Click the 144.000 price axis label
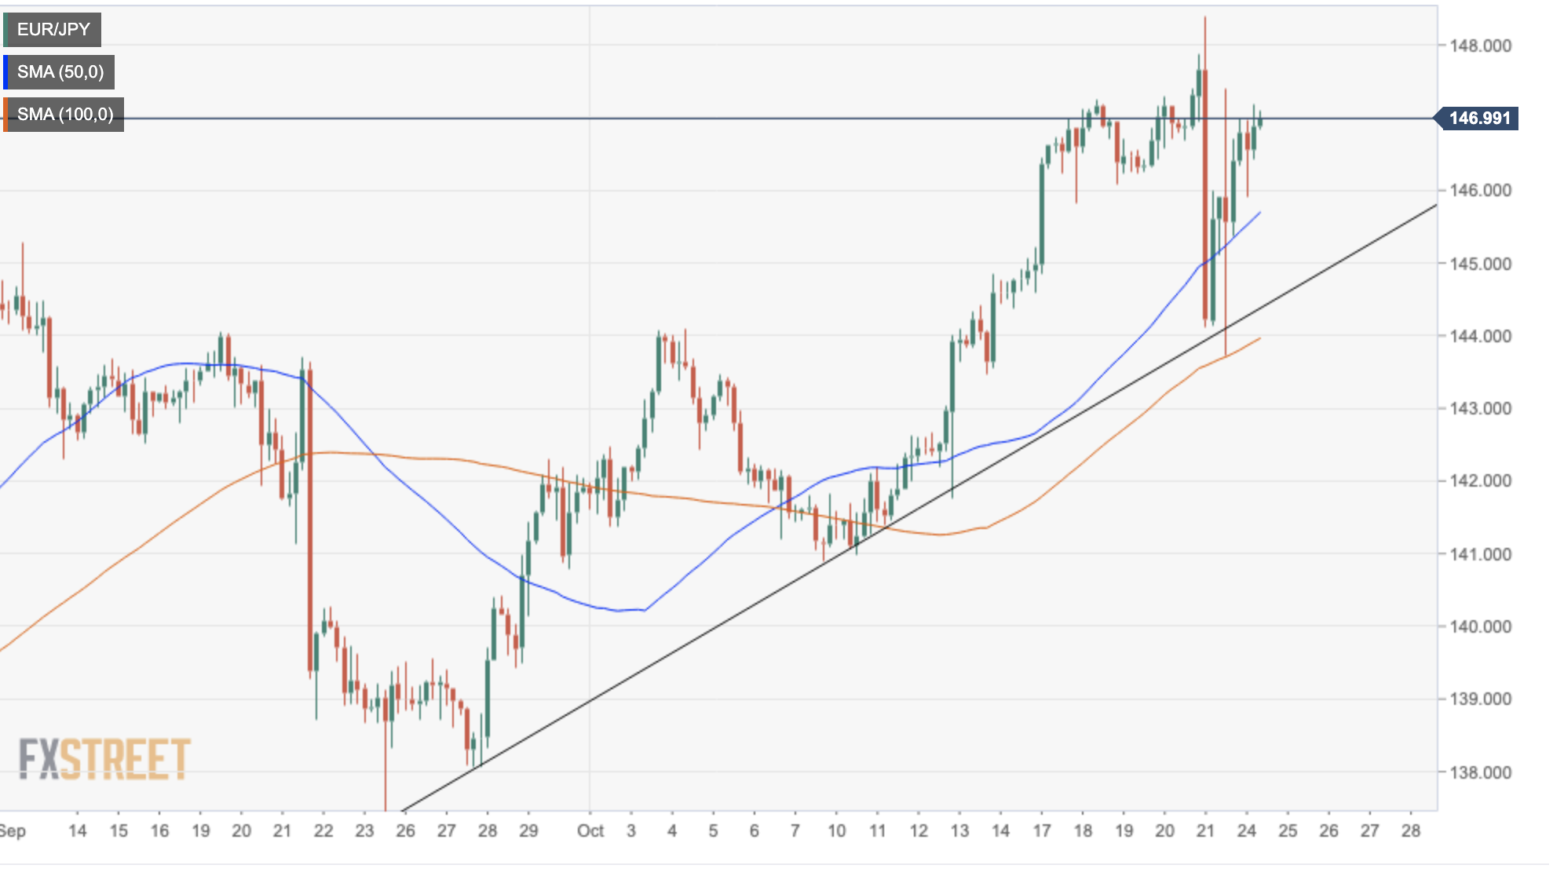Screen dimensions: 1564x887 pos(1480,336)
